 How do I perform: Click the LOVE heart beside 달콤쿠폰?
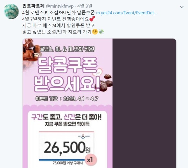pos(98,72)
